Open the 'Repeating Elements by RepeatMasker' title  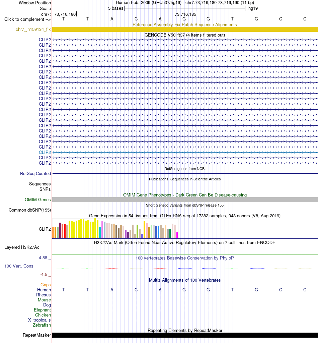pos(185,330)
